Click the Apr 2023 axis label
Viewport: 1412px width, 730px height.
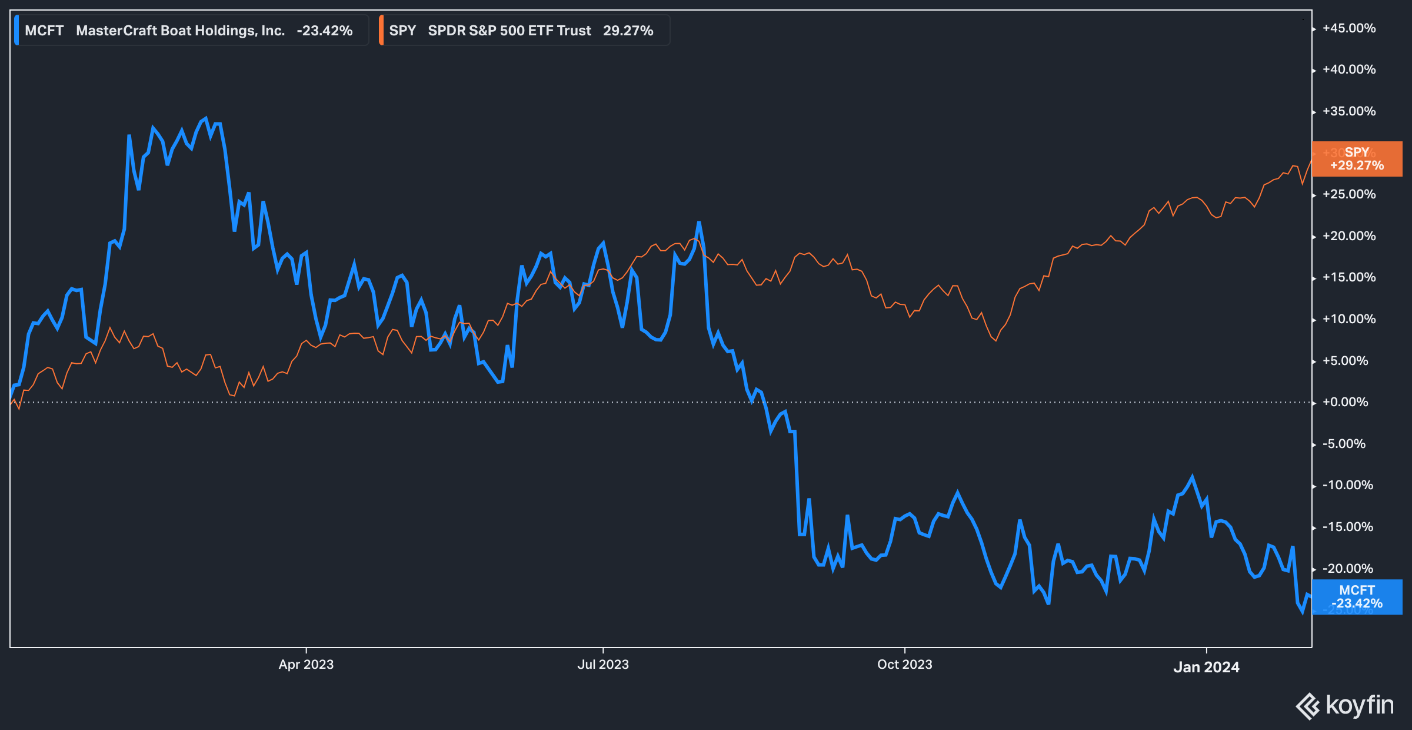point(306,665)
